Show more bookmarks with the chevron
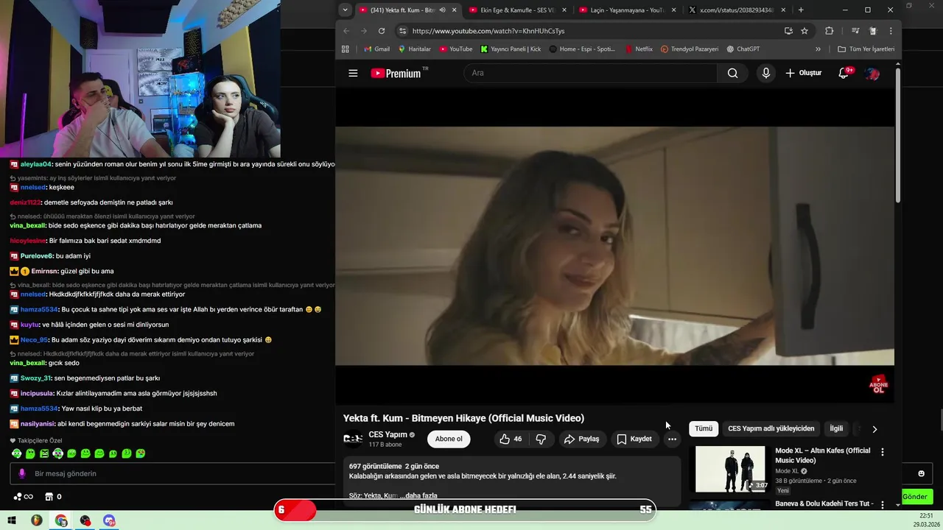The image size is (943, 530). point(818,49)
